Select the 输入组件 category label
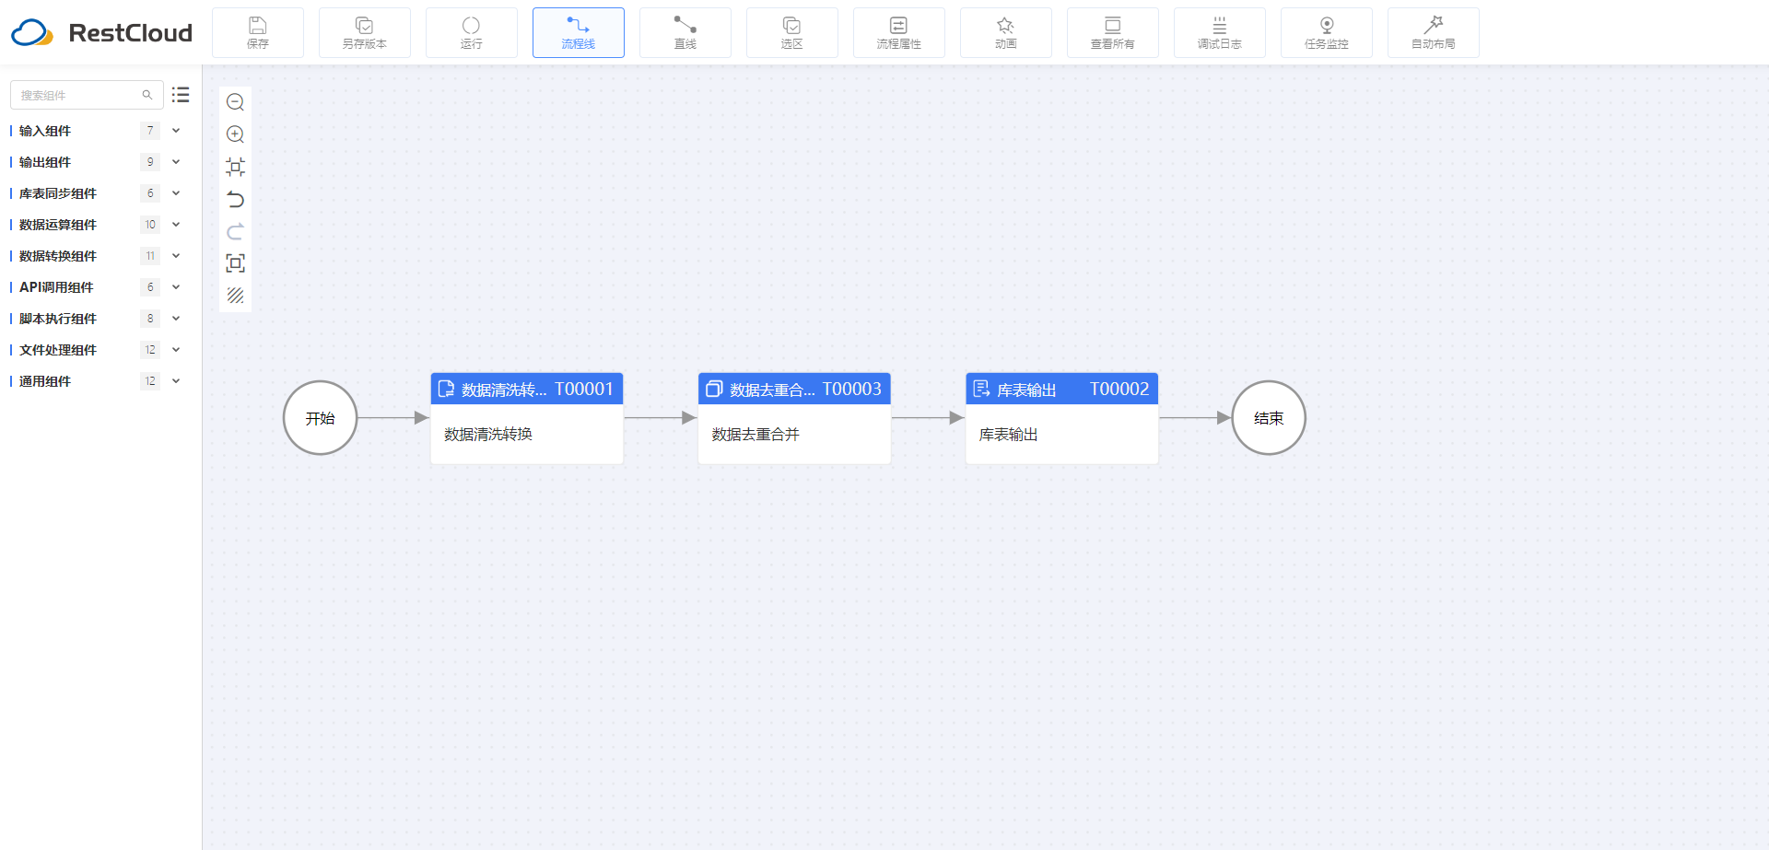Screen dimensions: 1769x850 (x=45, y=131)
